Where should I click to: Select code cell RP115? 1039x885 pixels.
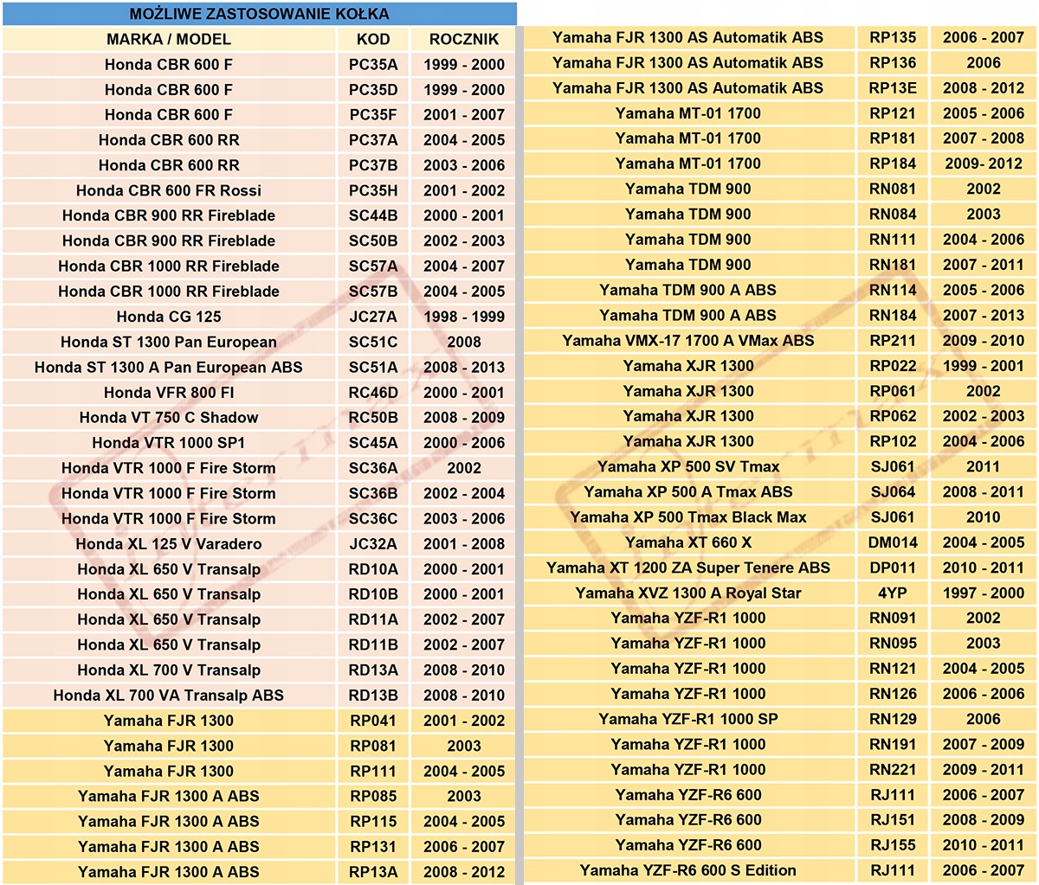click(x=373, y=821)
